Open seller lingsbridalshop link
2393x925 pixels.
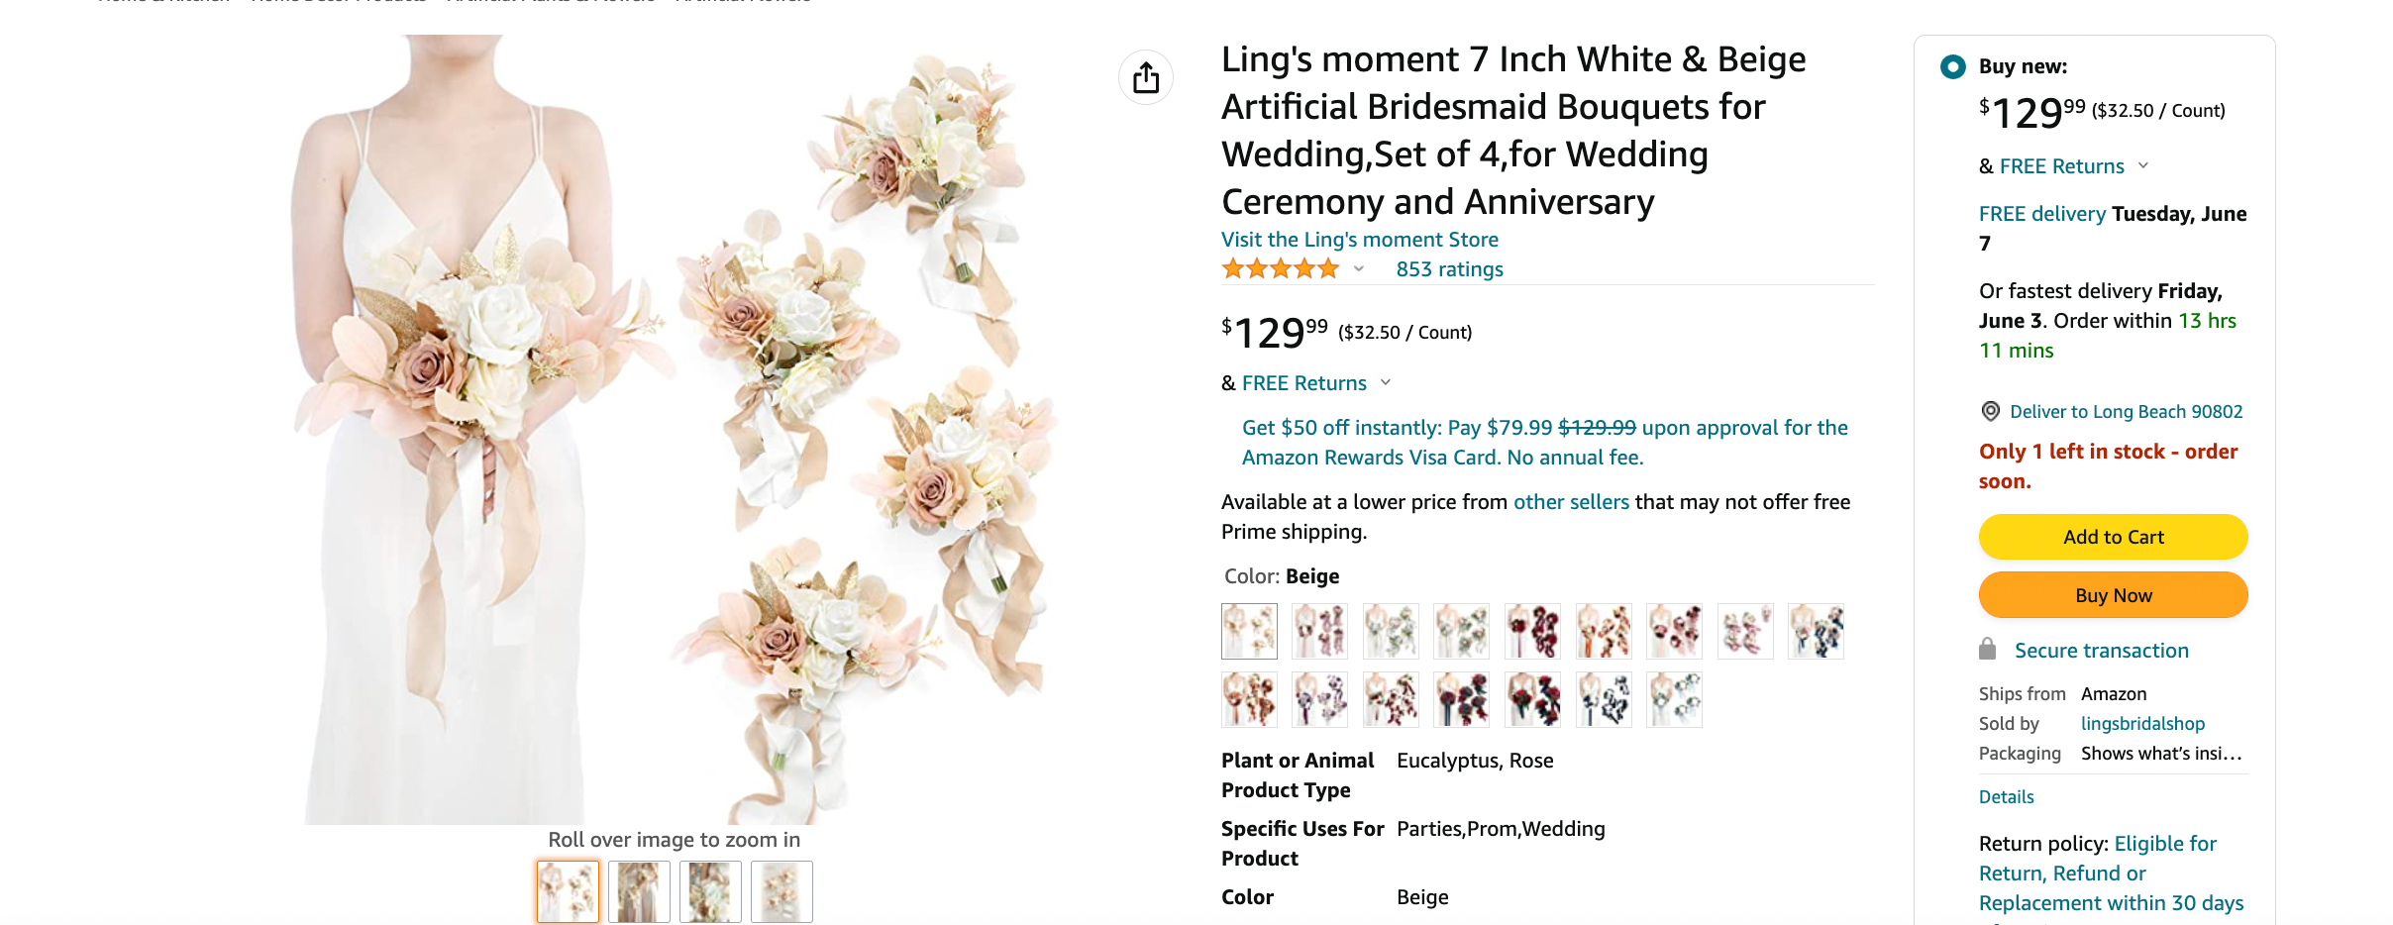[2142, 724]
